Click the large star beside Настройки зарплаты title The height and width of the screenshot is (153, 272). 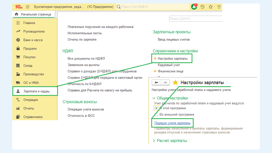175,83
